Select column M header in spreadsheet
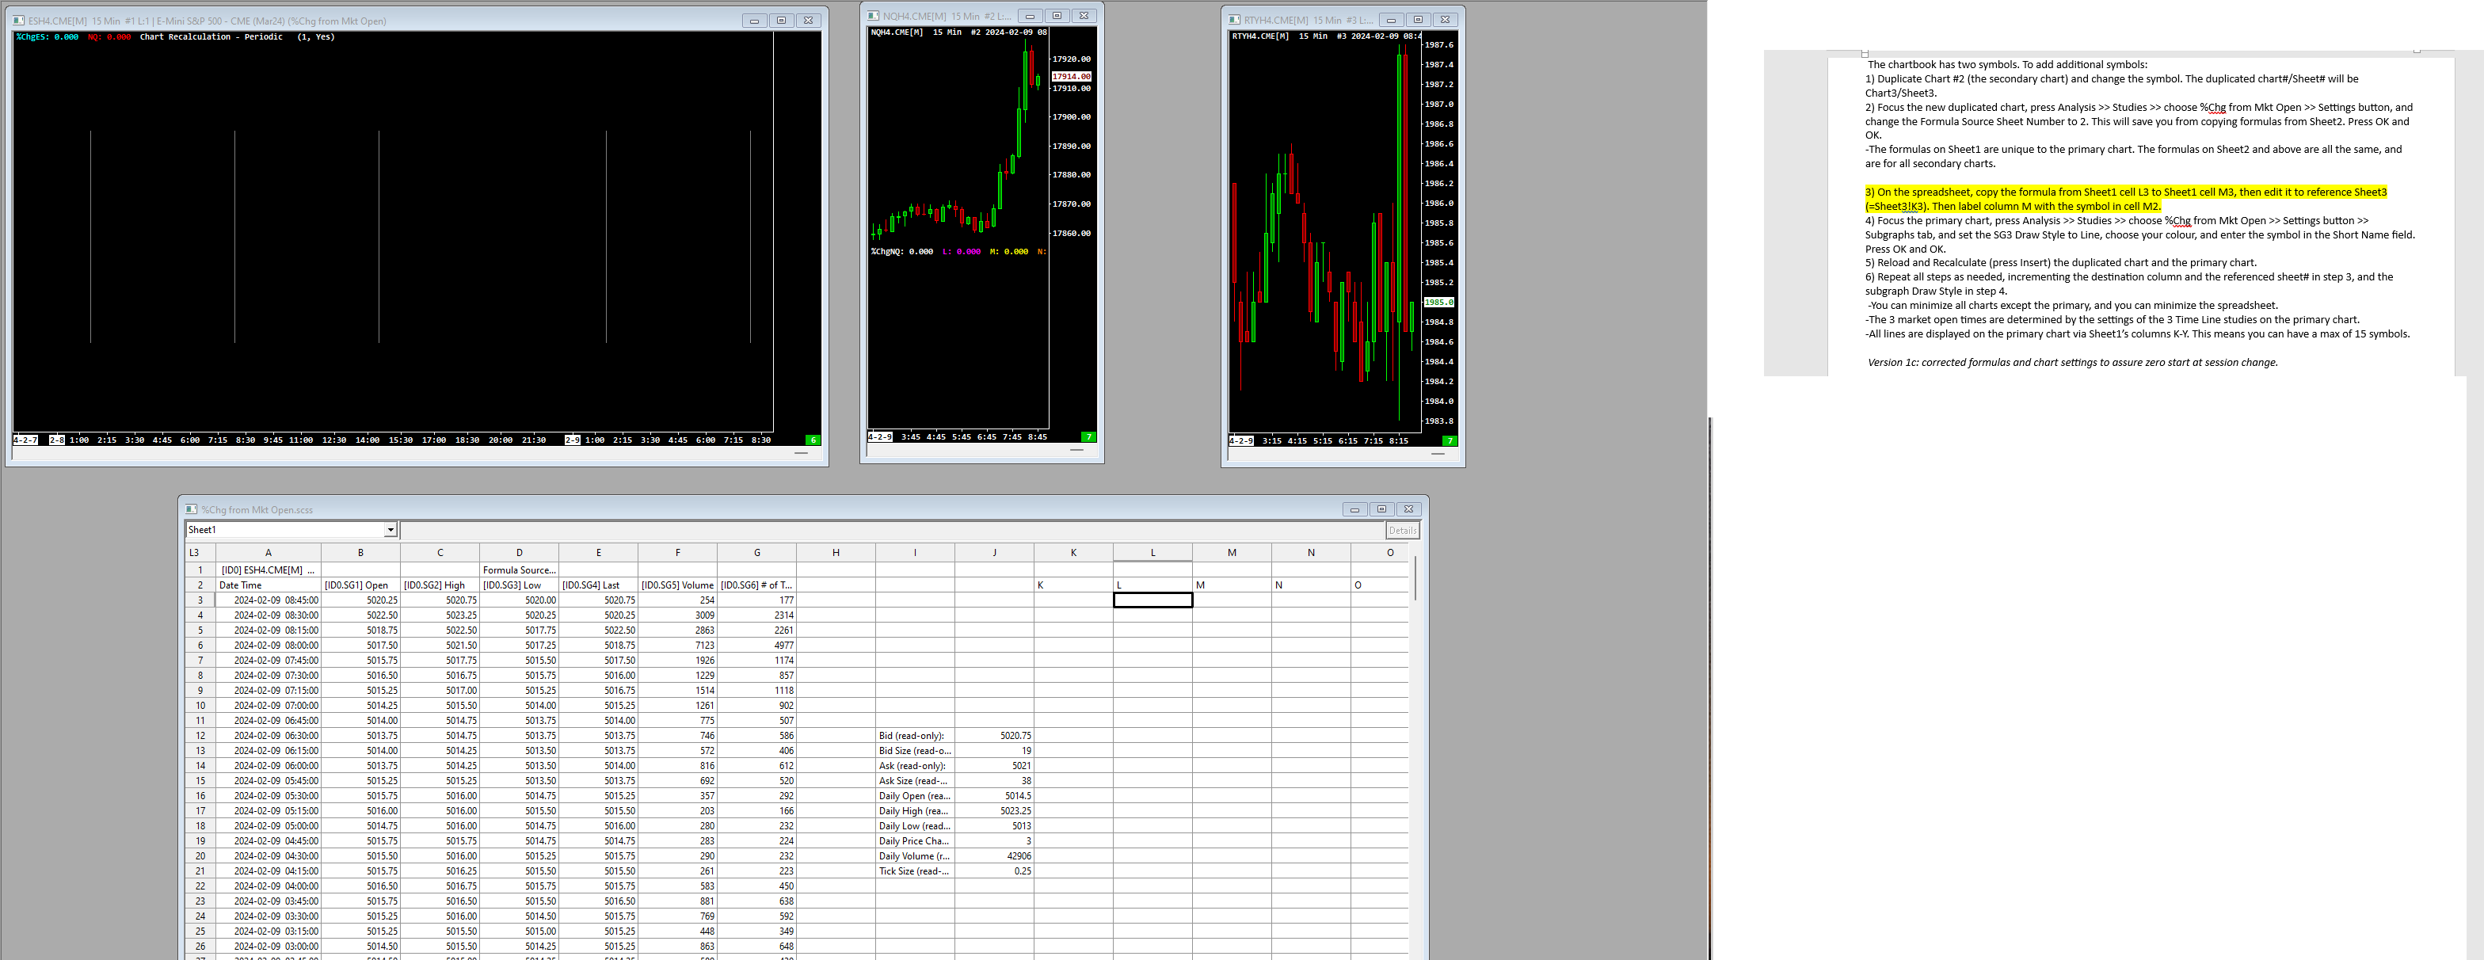Image resolution: width=2484 pixels, height=960 pixels. click(x=1232, y=552)
